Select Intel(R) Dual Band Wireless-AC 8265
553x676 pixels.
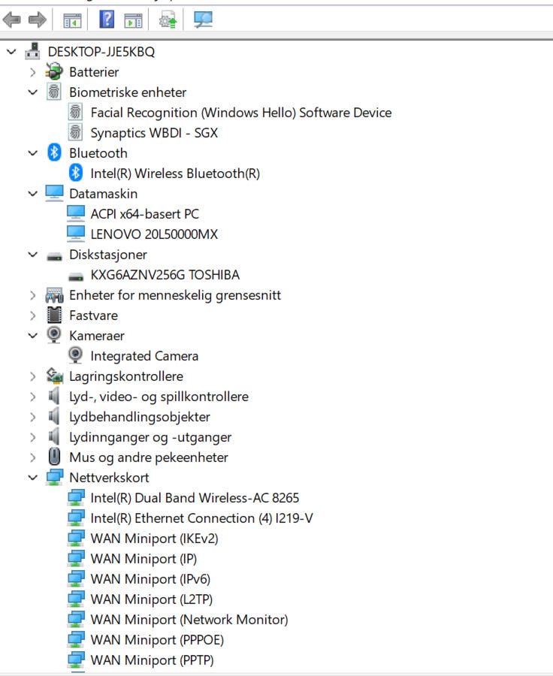[195, 498]
